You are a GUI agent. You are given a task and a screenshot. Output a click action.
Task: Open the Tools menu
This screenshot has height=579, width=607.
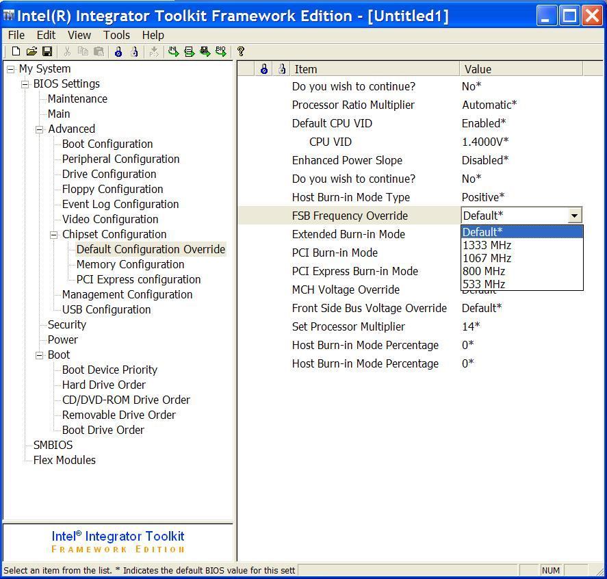[116, 35]
